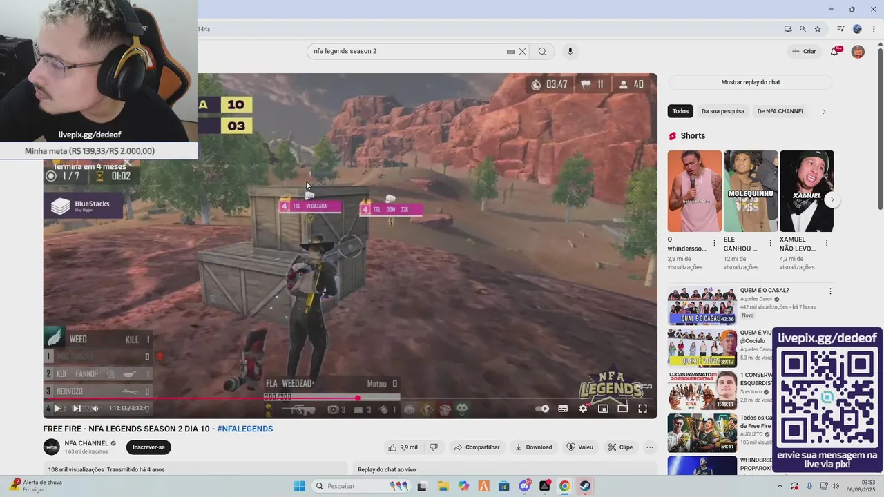This screenshot has height=497, width=884.
Task: Toggle the autoplay switch in player
Action: (543, 409)
